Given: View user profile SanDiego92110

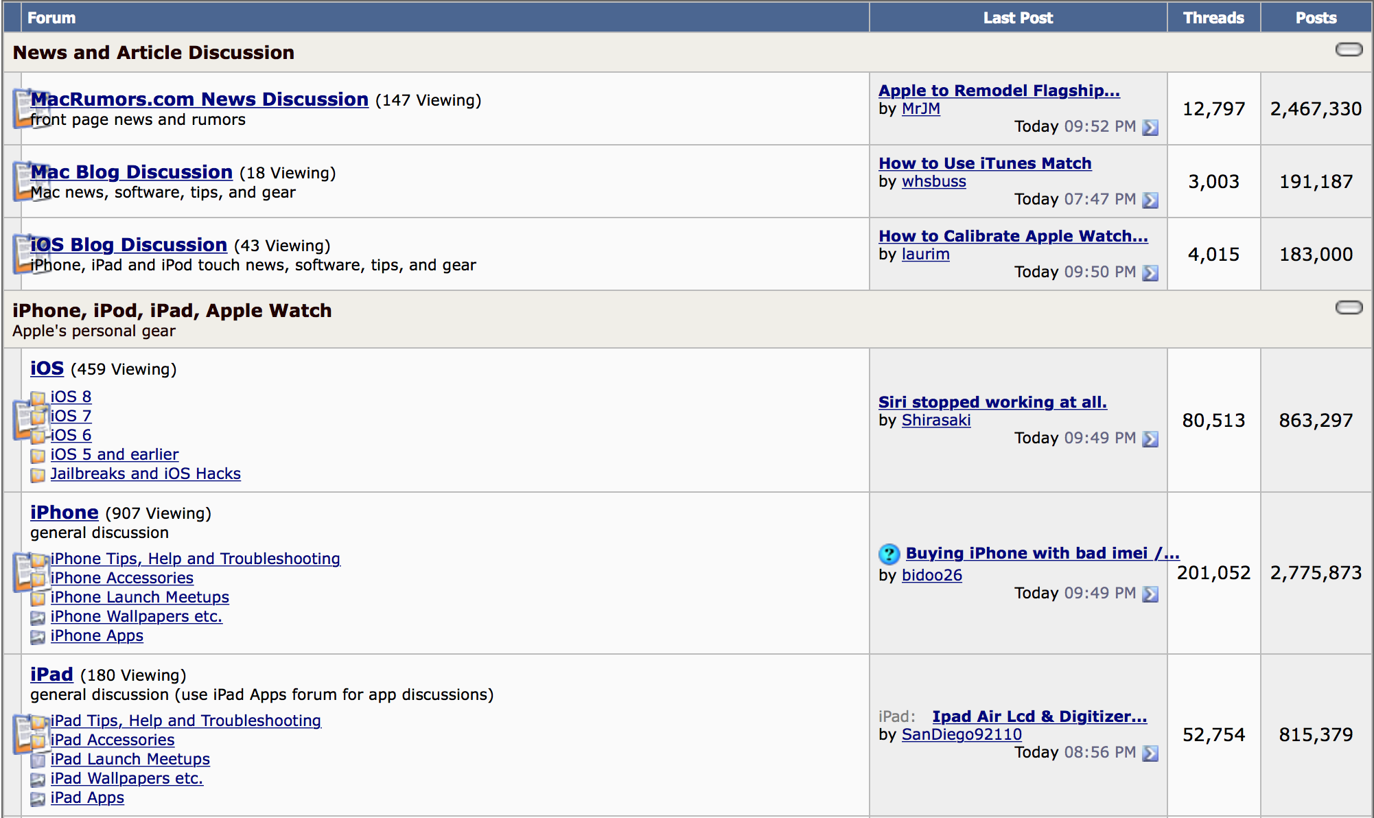Looking at the screenshot, I should tap(962, 734).
